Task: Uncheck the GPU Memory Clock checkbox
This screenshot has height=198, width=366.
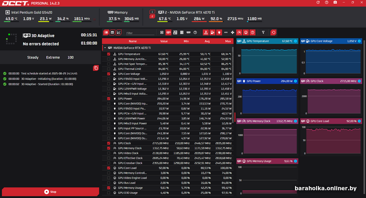Action: tap(108, 148)
